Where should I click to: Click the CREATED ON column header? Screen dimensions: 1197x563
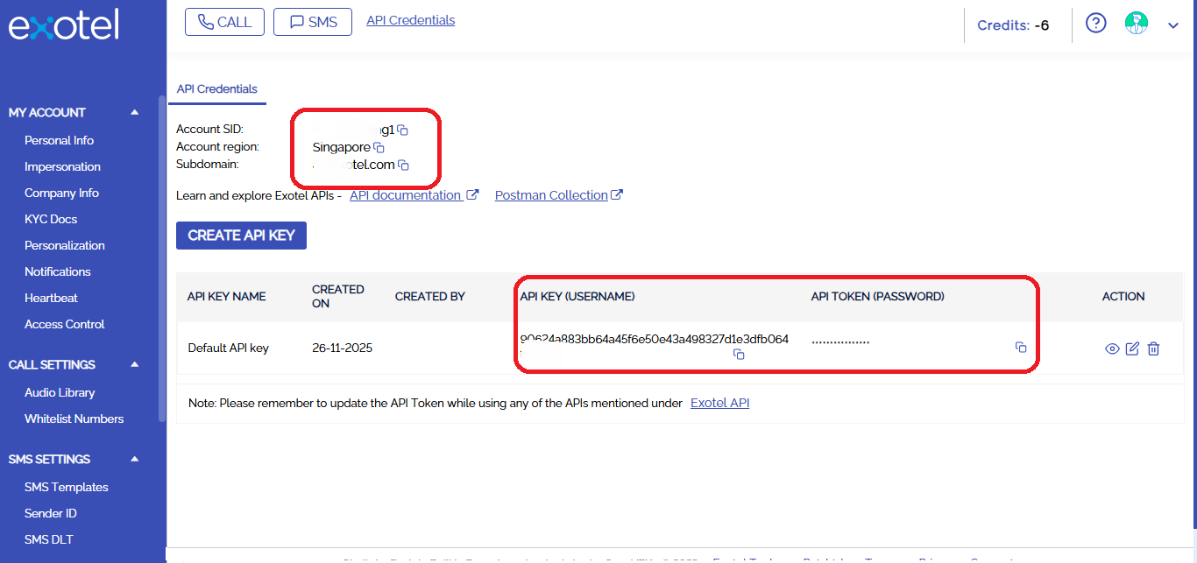pos(338,296)
